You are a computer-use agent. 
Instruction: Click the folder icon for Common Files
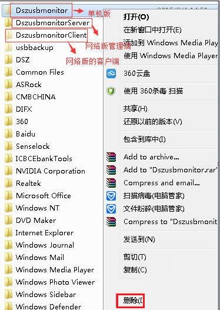(8, 72)
